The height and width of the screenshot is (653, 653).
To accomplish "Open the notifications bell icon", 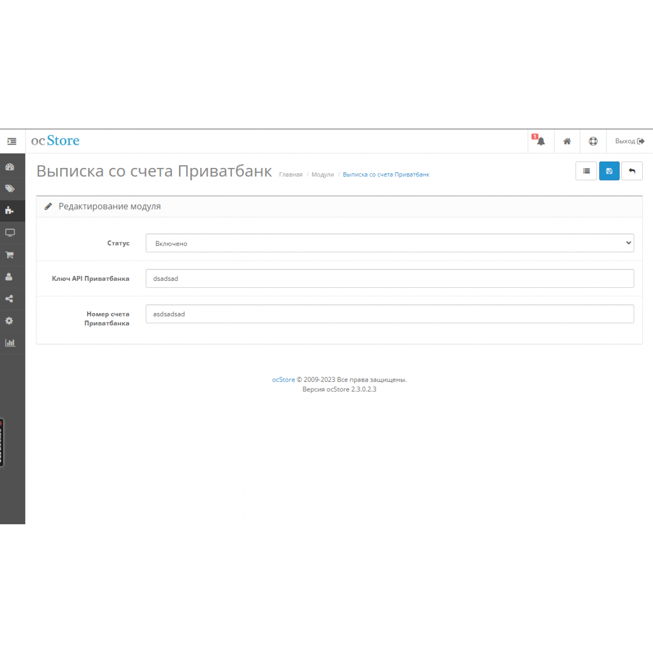I will (541, 141).
